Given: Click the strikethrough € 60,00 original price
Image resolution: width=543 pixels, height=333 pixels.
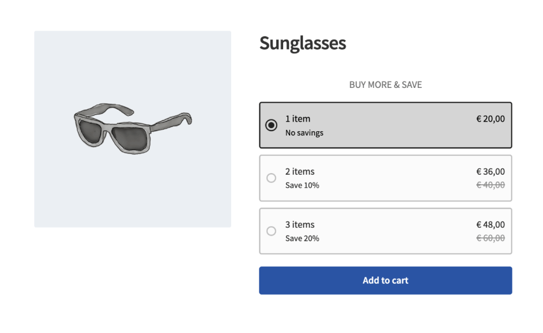Looking at the screenshot, I should point(492,238).
